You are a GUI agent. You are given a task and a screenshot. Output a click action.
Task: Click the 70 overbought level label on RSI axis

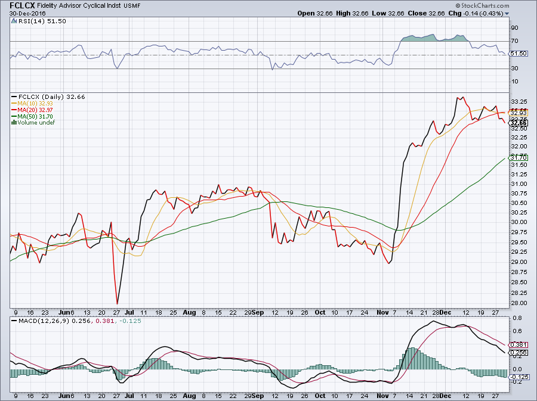[515, 41]
